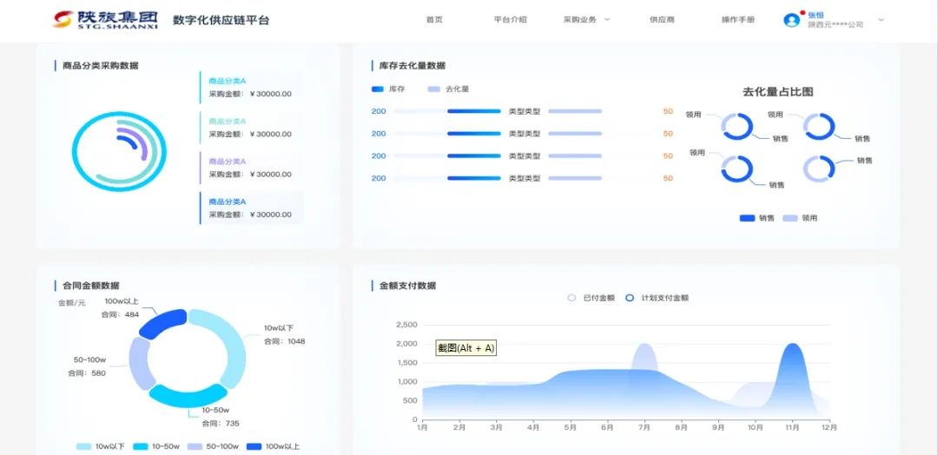The image size is (938, 455).
Task: Click the 100w以上 dark blue donut segment
Action: click(163, 324)
